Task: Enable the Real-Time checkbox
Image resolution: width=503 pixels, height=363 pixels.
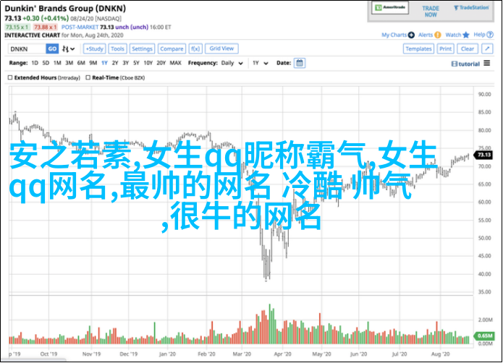Action: 88,77
